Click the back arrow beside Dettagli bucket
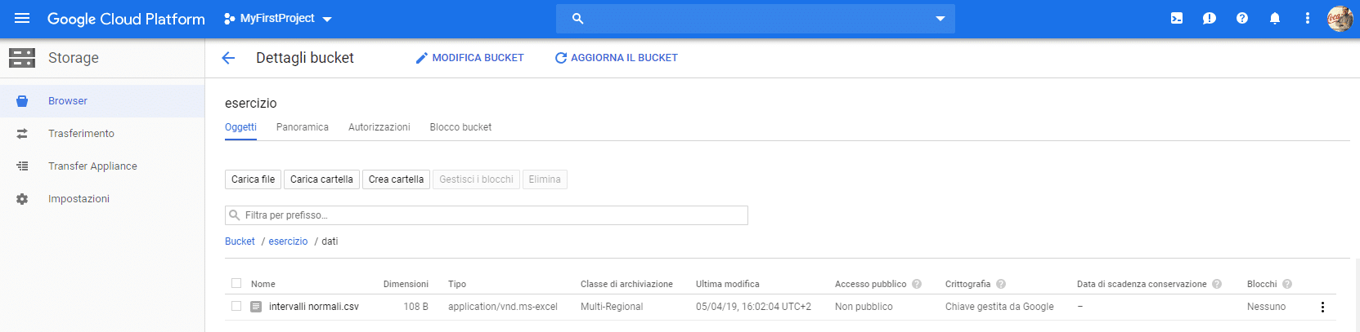1360x332 pixels. 228,58
